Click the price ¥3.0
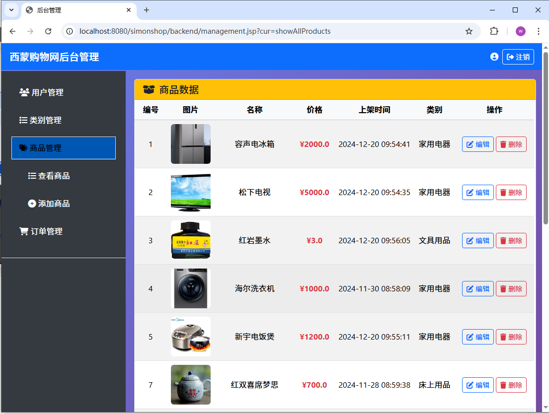Image resolution: width=549 pixels, height=414 pixels. (314, 240)
